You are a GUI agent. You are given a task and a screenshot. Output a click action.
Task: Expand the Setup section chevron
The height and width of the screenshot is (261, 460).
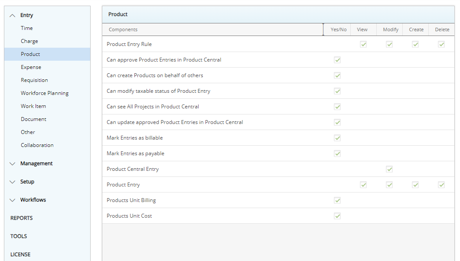click(12, 182)
